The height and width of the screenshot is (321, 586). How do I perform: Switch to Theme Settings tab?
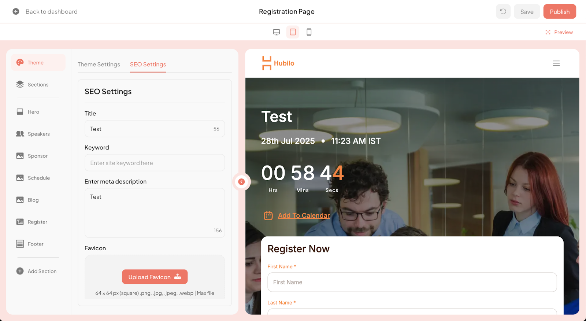[99, 64]
